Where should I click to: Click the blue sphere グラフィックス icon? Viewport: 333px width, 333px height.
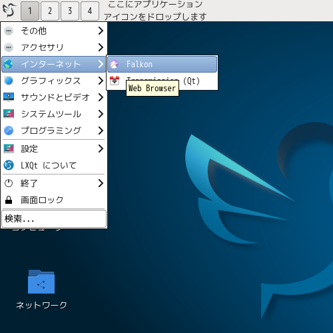[x=9, y=81]
